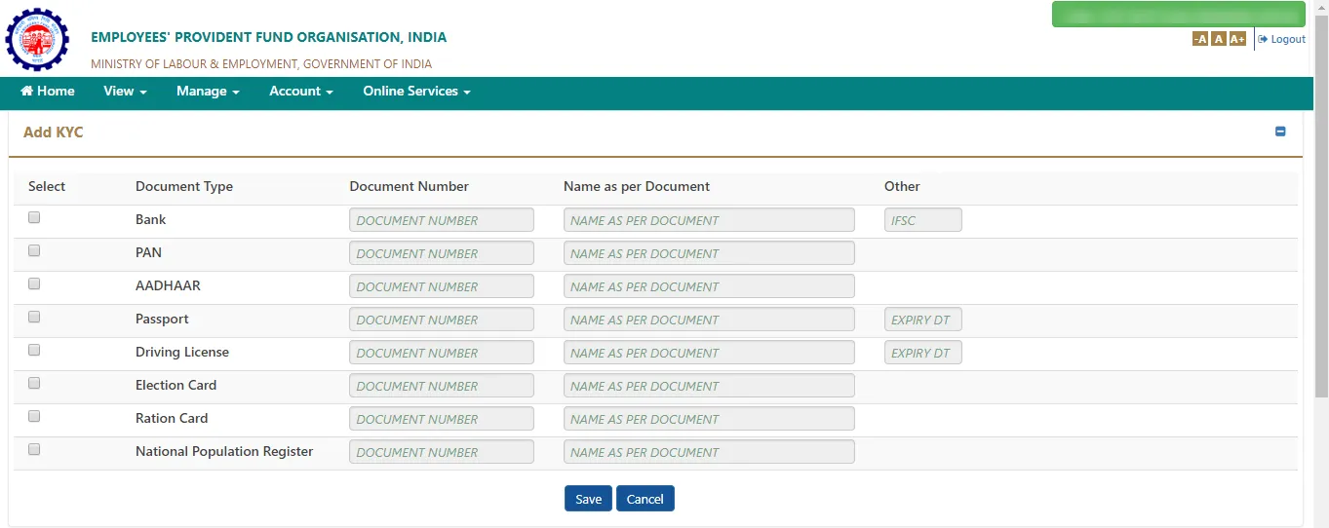Collapse the Add KYC panel

(1281, 132)
